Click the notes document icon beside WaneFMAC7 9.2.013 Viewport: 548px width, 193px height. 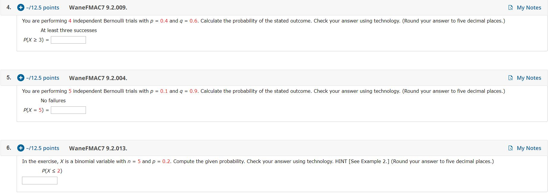coord(510,148)
